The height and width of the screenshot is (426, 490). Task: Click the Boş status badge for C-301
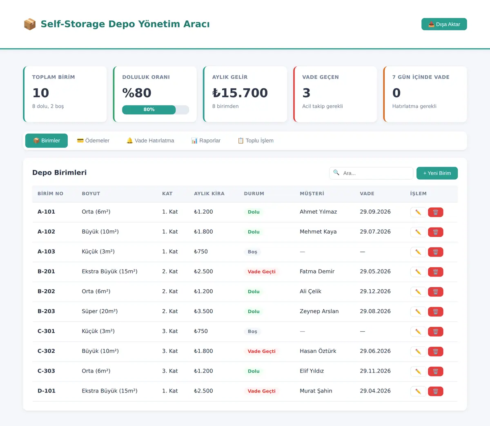pyautogui.click(x=252, y=331)
